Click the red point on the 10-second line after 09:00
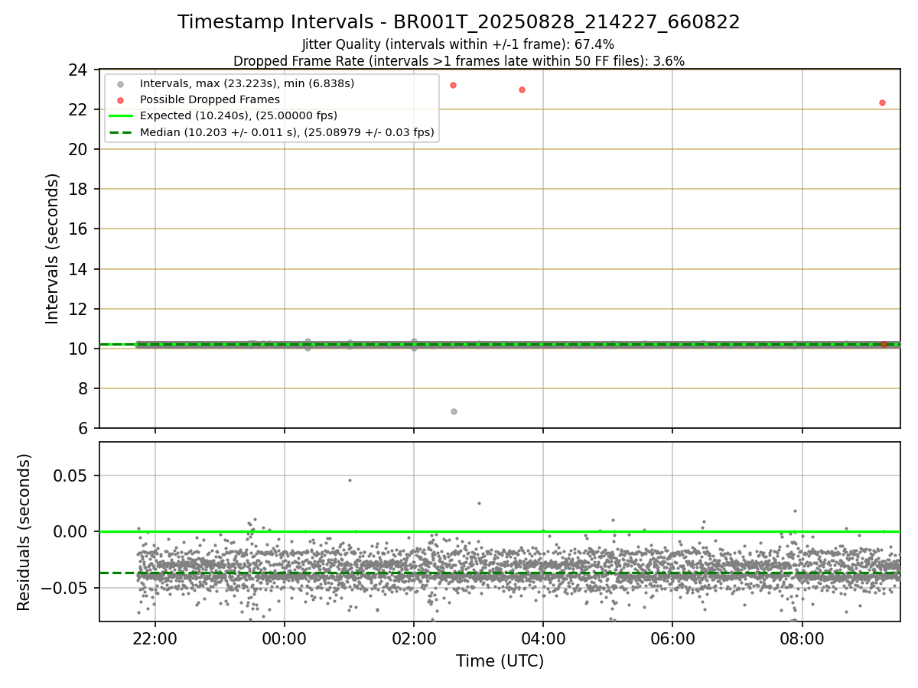 884,344
